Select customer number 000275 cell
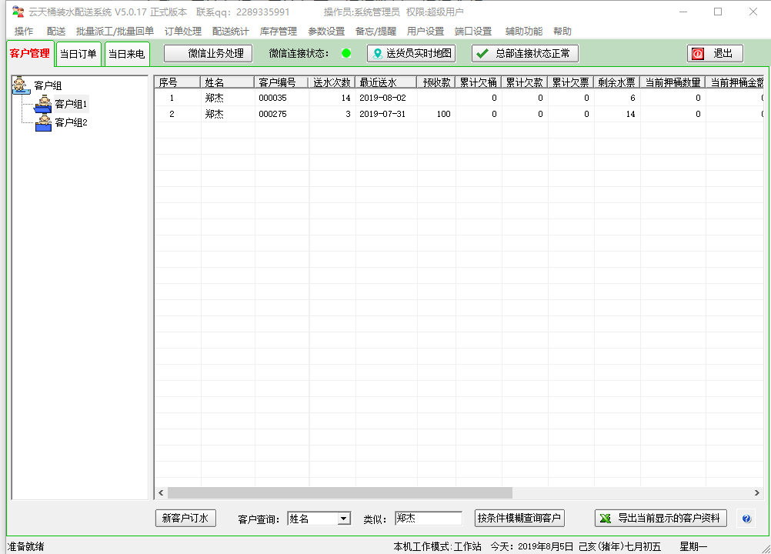Screen dimensions: 771x554 pyautogui.click(x=273, y=114)
